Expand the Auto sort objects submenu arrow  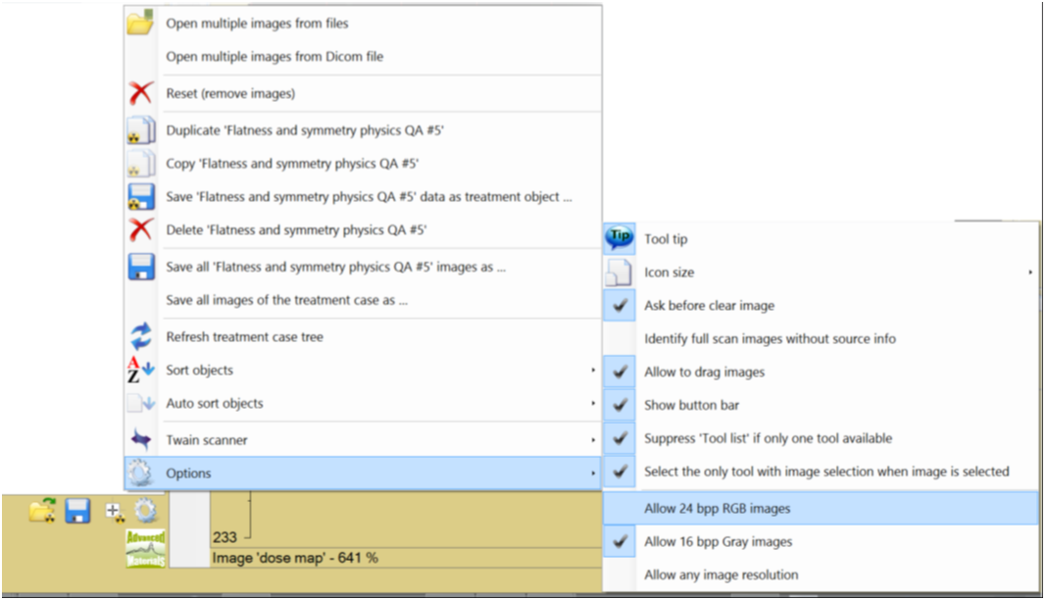tap(592, 403)
